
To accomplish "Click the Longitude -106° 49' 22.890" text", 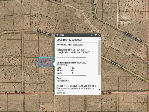I will click(x=73, y=52).
